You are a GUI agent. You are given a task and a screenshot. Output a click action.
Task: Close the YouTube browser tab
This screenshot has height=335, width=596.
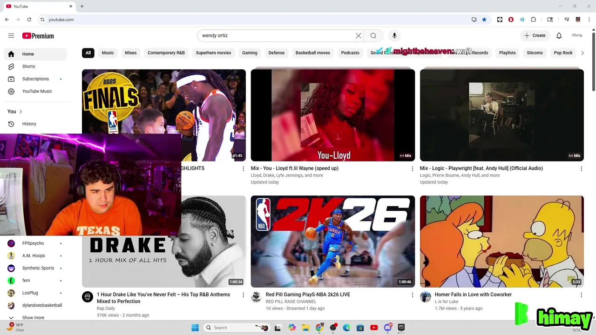[71, 6]
